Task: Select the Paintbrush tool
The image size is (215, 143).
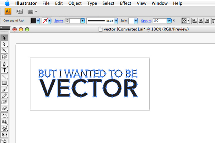Action: [x=4, y=89]
